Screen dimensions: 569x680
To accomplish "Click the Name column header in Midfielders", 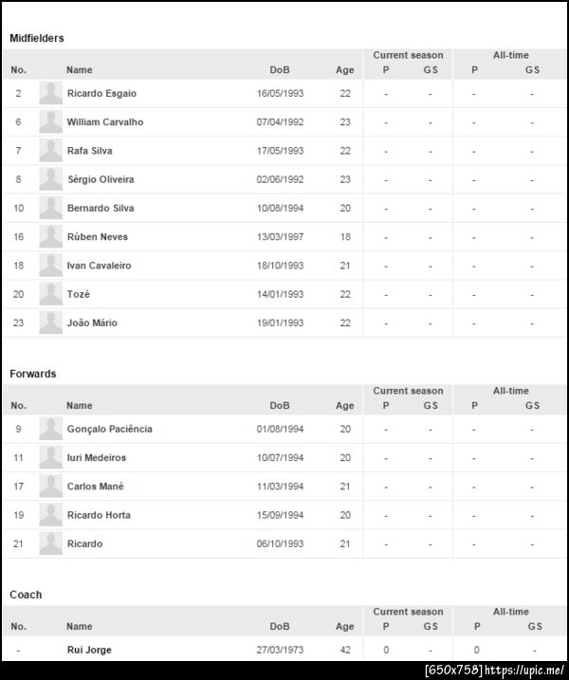I will [80, 70].
